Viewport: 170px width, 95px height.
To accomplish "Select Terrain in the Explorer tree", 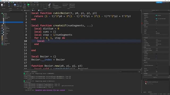I will coord(5,16).
